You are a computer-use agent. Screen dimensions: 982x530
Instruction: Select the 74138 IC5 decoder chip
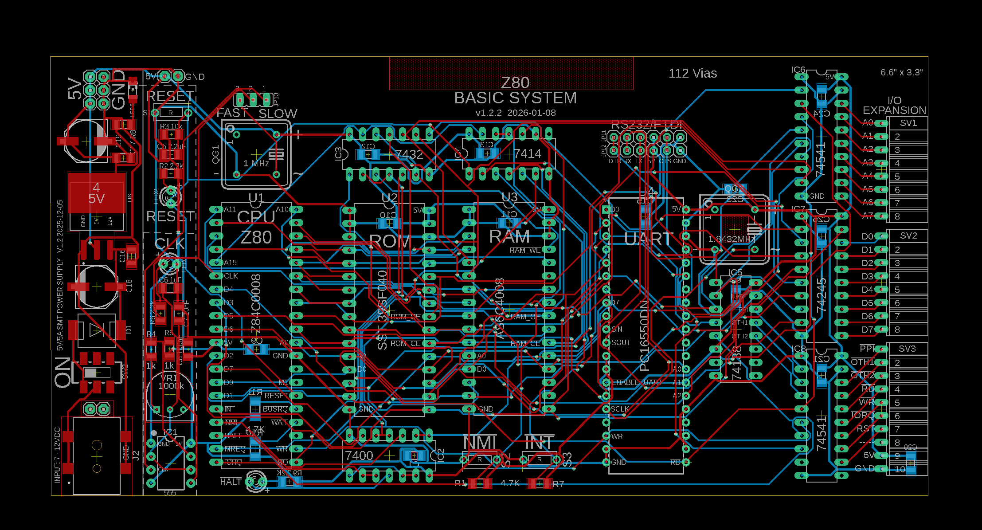[x=736, y=328]
